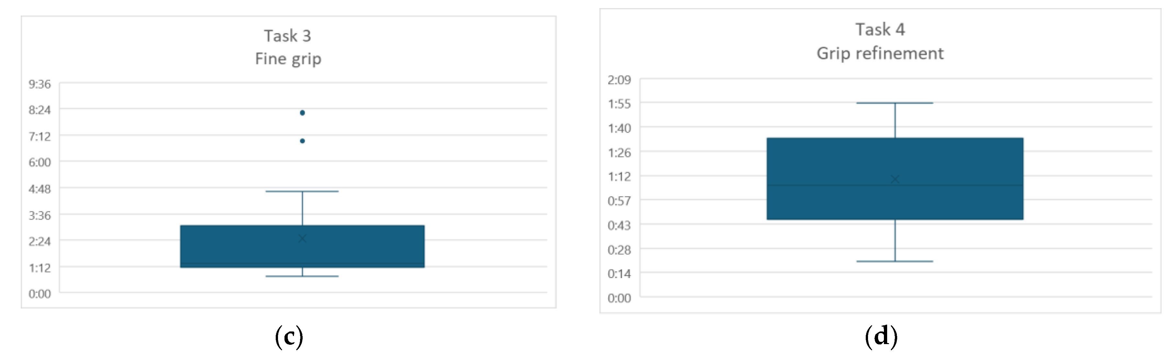Click the Task 4 box plot's top whisker cap
The height and width of the screenshot is (358, 1170).
click(894, 104)
